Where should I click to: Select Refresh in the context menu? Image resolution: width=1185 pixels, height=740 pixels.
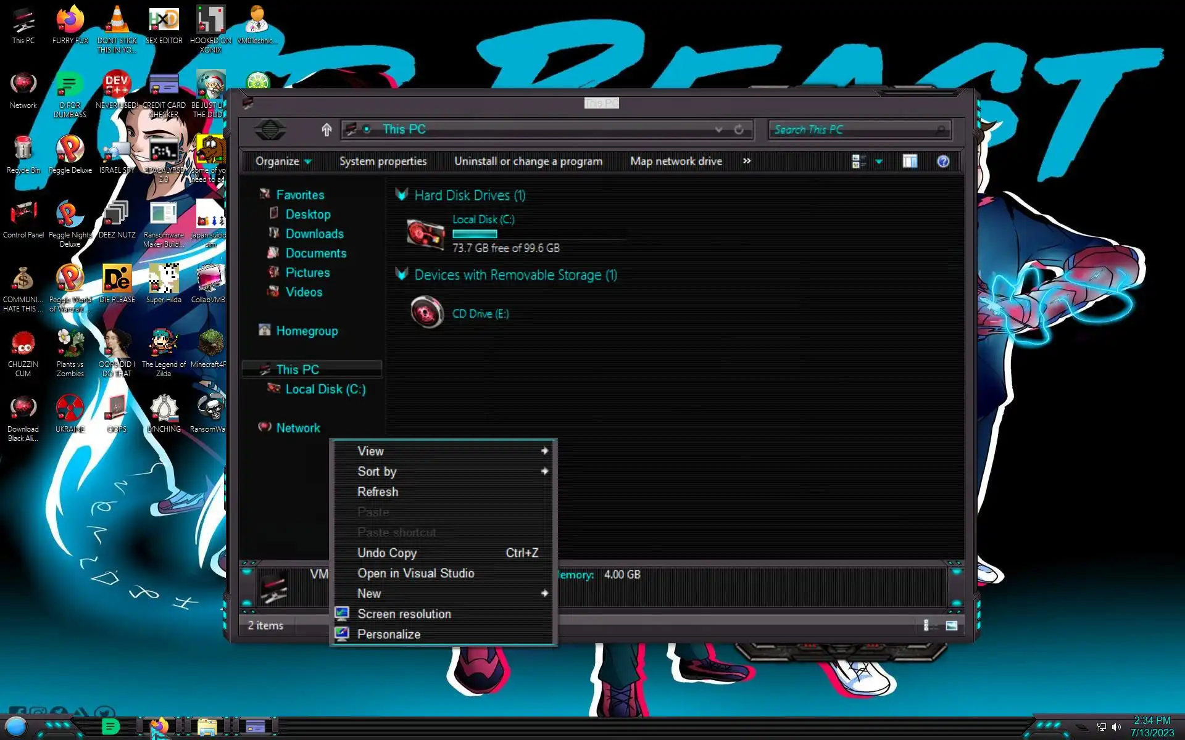click(377, 491)
